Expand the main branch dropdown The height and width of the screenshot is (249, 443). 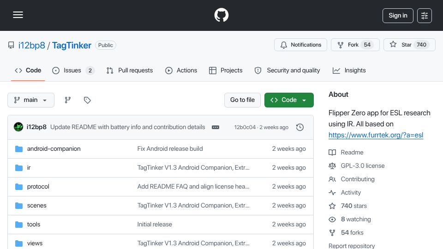(x=31, y=100)
